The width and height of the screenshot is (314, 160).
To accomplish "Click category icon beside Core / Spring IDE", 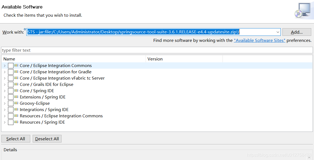I will tap(16, 91).
